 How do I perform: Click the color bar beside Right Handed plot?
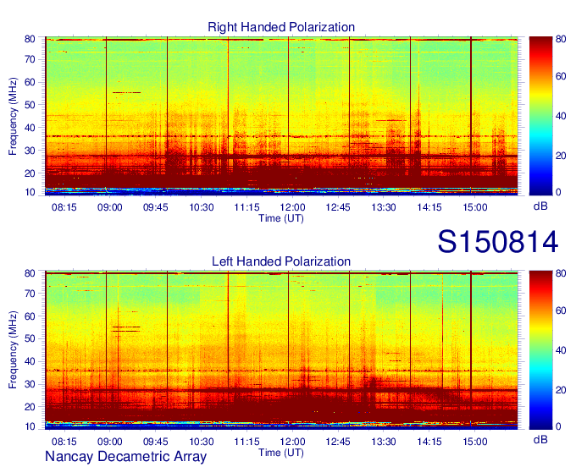tap(540, 116)
